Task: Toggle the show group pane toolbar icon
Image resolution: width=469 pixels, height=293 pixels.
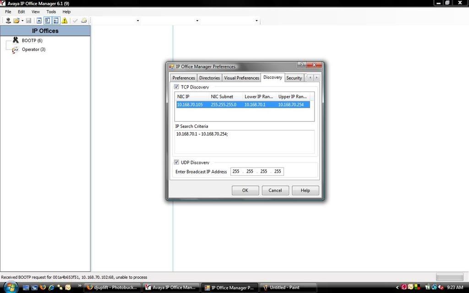Action: (55, 21)
